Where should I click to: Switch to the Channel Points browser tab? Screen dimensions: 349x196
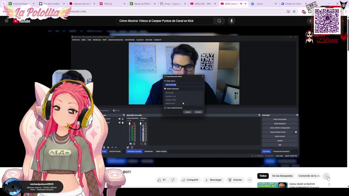[21, 4]
